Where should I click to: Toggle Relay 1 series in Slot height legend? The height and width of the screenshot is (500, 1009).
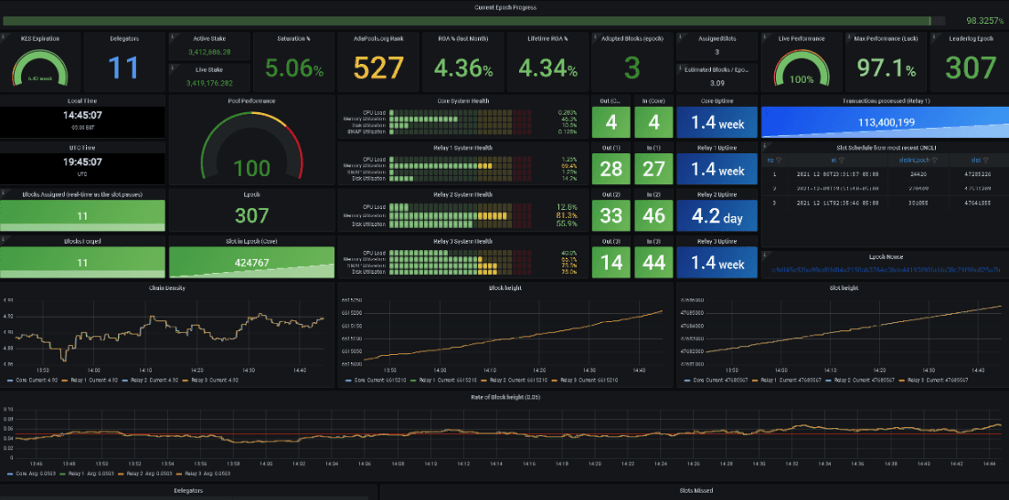point(784,380)
